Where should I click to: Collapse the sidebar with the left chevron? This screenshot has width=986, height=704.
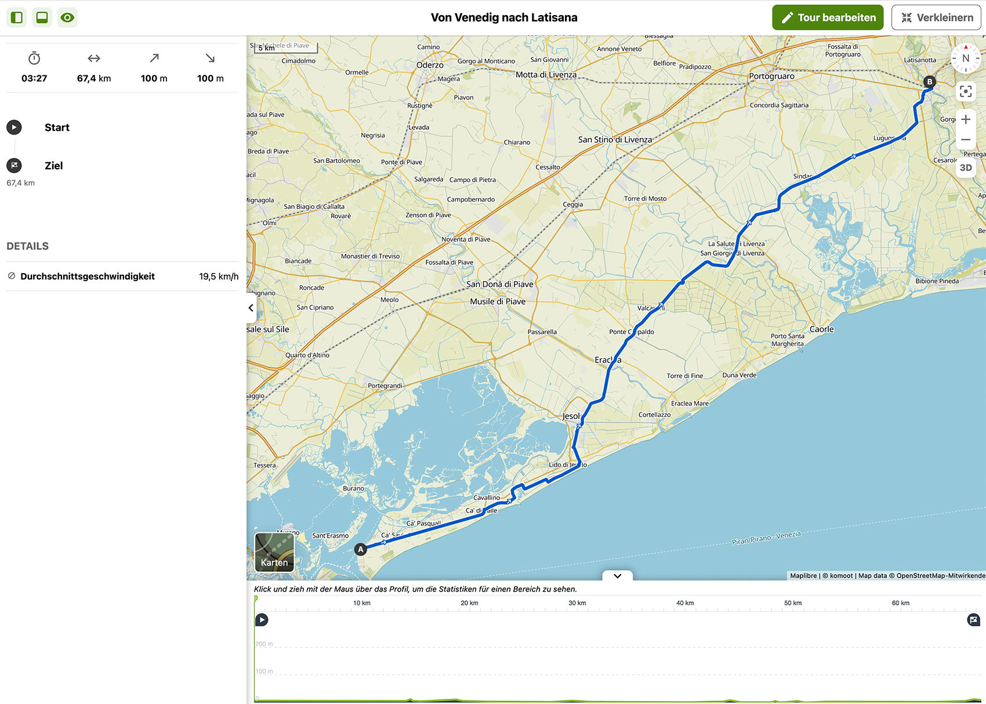[251, 308]
